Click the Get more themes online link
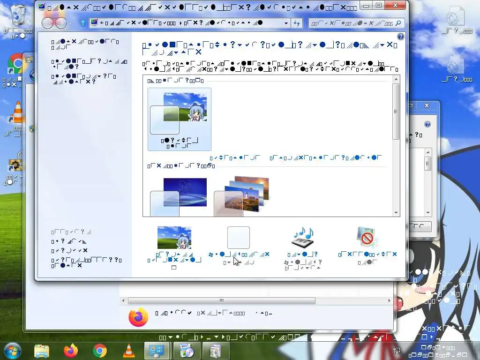Image resolution: width=480 pixels, height=360 pixels. click(326, 157)
